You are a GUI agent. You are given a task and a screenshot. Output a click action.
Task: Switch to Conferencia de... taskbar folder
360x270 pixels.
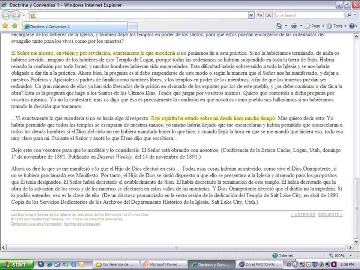[116, 264]
